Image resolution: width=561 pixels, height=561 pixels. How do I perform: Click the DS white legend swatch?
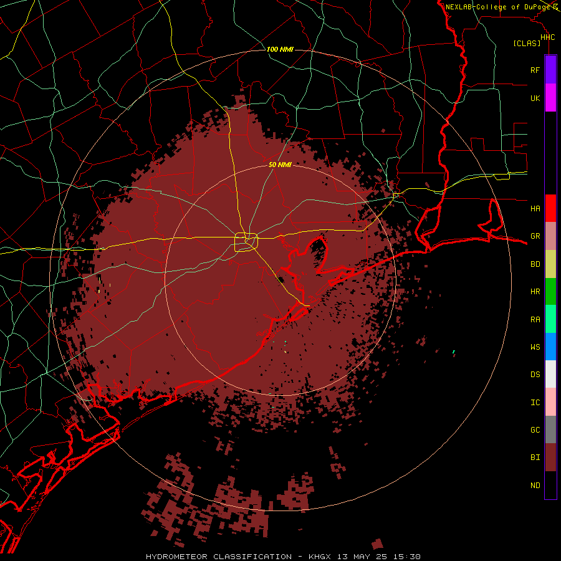[x=550, y=374]
